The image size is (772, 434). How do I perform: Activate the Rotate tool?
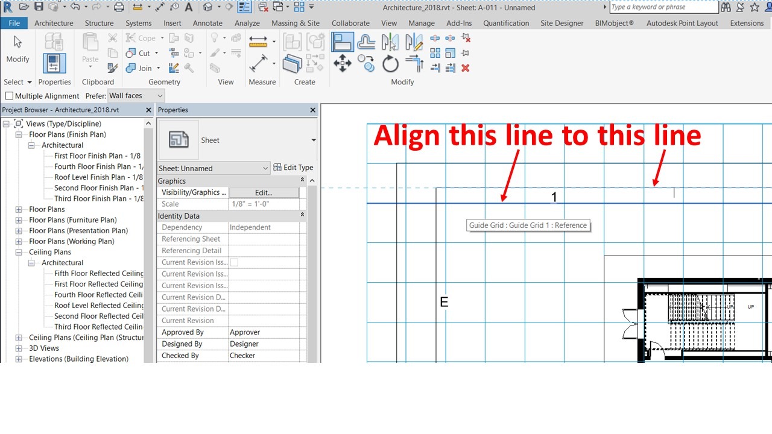click(x=390, y=63)
